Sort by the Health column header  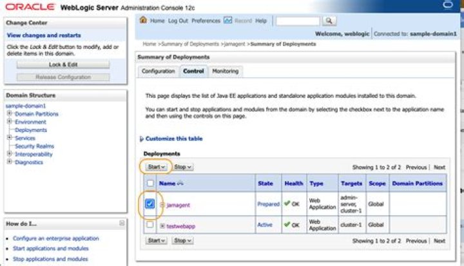294,183
